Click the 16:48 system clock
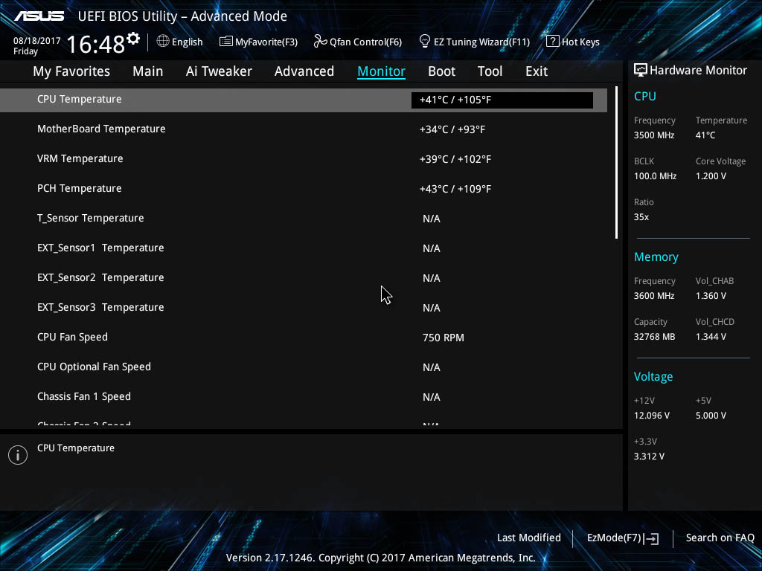The image size is (762, 571). [96, 44]
